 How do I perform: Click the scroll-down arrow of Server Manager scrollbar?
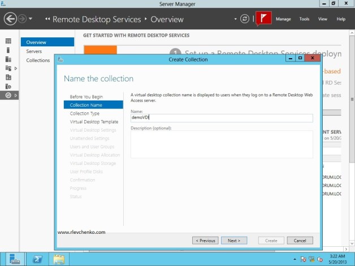352,243
